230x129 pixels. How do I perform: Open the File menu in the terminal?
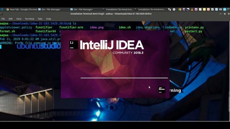(x=3, y=19)
